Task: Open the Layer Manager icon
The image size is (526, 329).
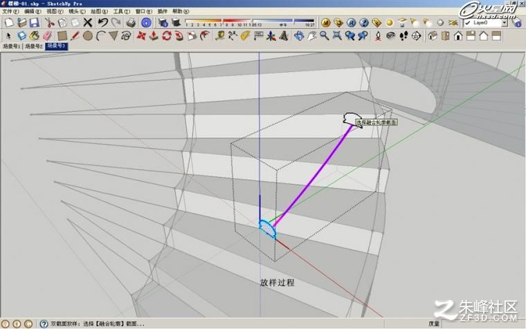Action: [517, 23]
